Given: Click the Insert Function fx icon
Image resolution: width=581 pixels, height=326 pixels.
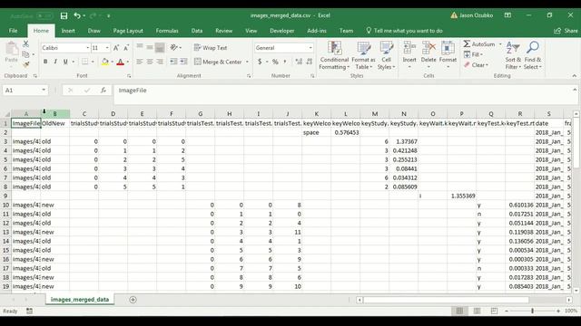Looking at the screenshot, I should pyautogui.click(x=103, y=91).
